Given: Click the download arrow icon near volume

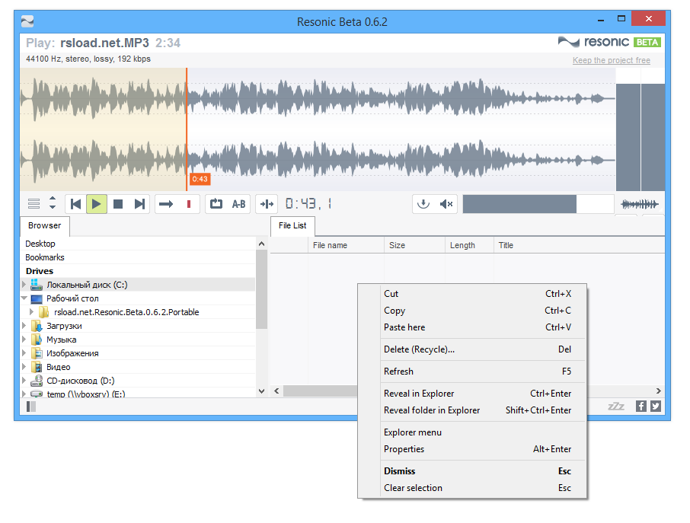Looking at the screenshot, I should (423, 204).
